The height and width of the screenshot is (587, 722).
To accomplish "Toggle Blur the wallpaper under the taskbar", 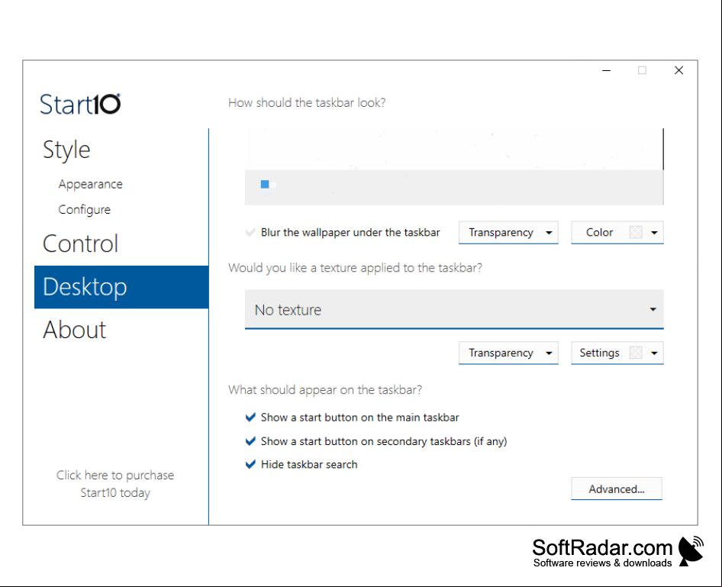I will pyautogui.click(x=343, y=233).
